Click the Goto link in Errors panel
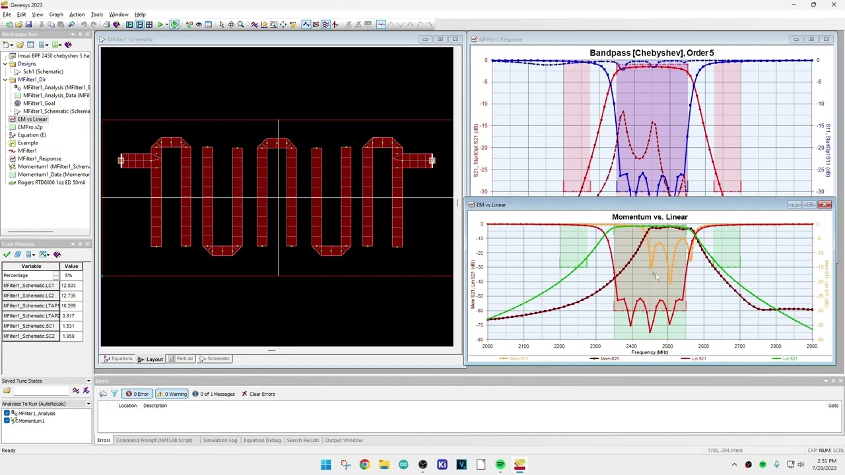This screenshot has height=475, width=845. coord(833,406)
